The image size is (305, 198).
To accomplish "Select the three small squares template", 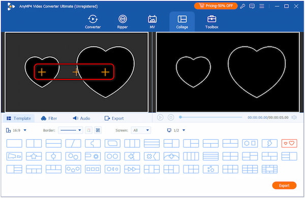I will pos(93,169).
